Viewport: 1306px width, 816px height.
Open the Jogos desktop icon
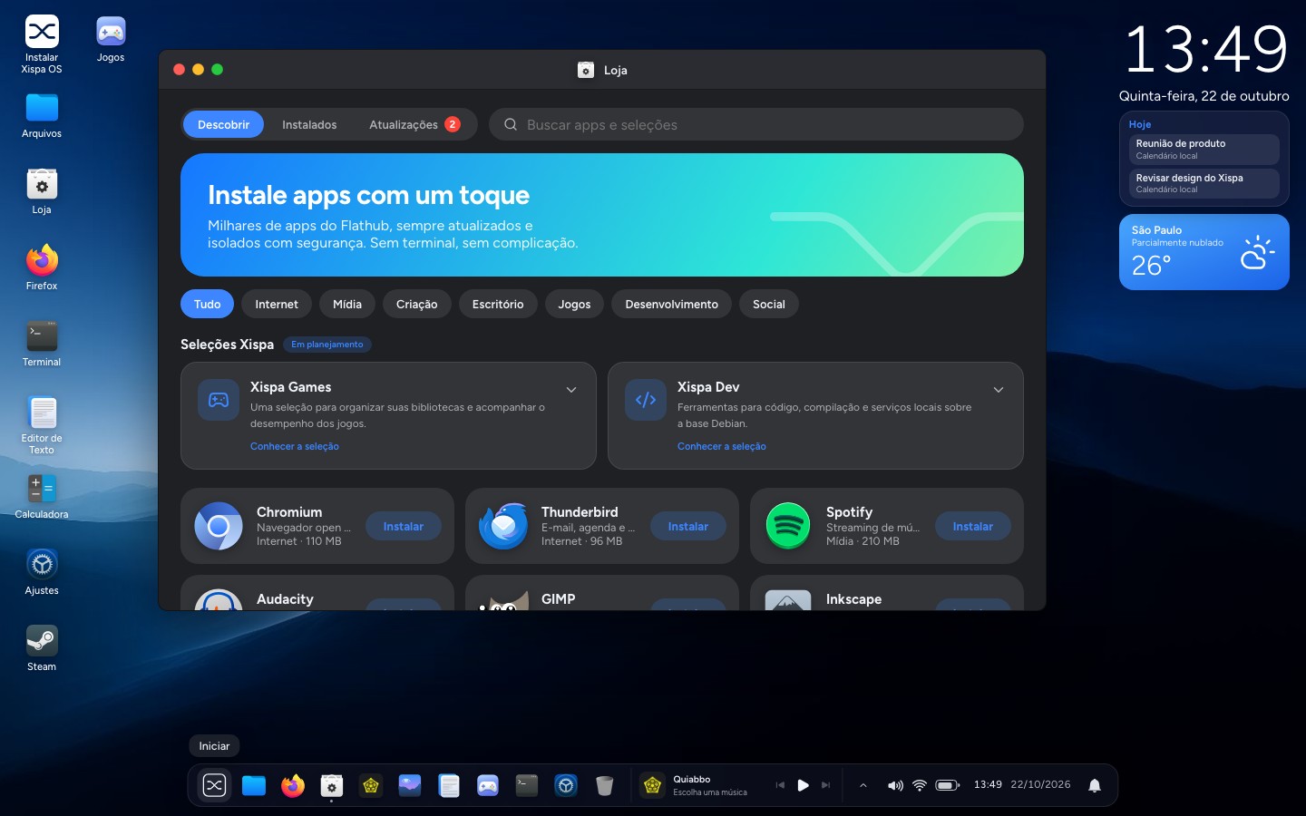(111, 38)
